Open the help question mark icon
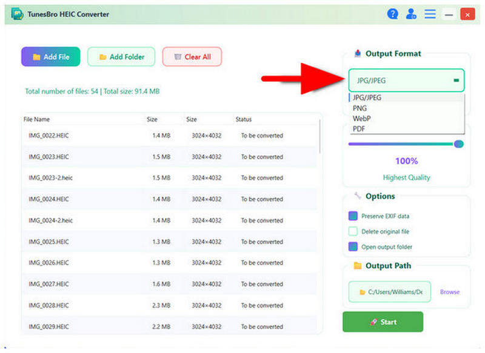The height and width of the screenshot is (353, 485). click(x=392, y=14)
